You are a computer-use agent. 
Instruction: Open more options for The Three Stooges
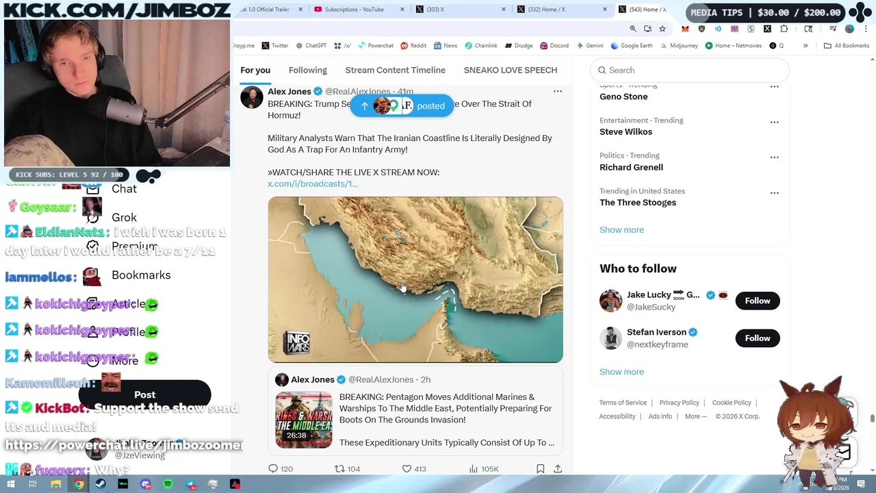coord(774,192)
